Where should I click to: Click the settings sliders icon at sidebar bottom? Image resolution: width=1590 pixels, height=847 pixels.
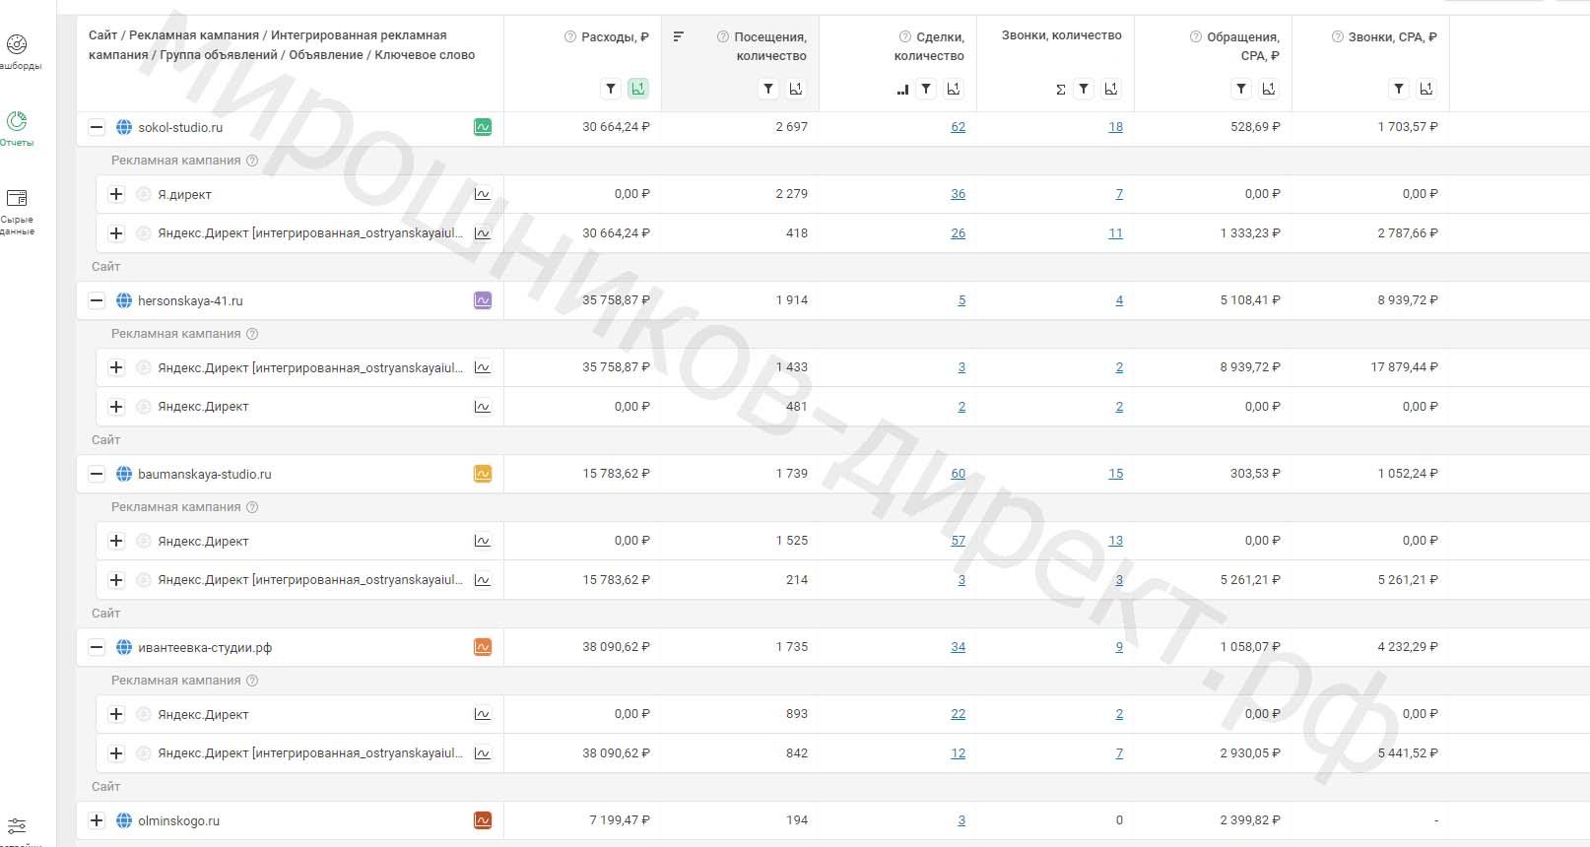(x=17, y=826)
